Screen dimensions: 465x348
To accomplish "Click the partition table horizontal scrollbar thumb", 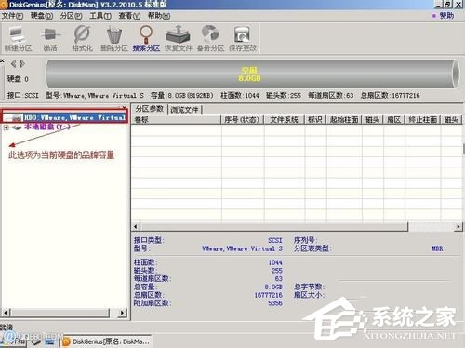I will 274,227.
